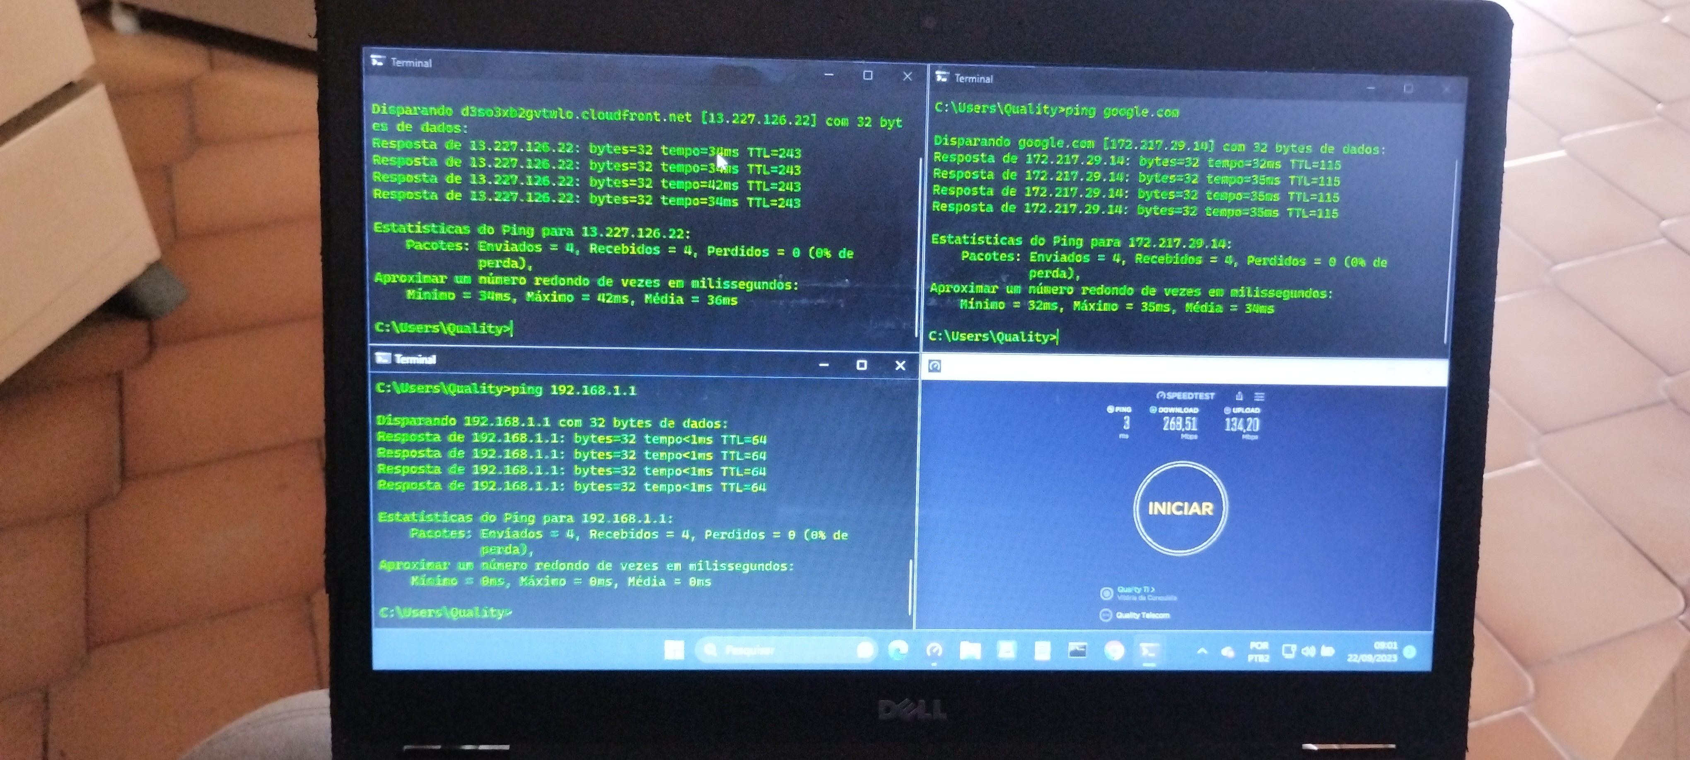Open File Explorer from the taskbar
The height and width of the screenshot is (760, 1690).
click(x=970, y=650)
